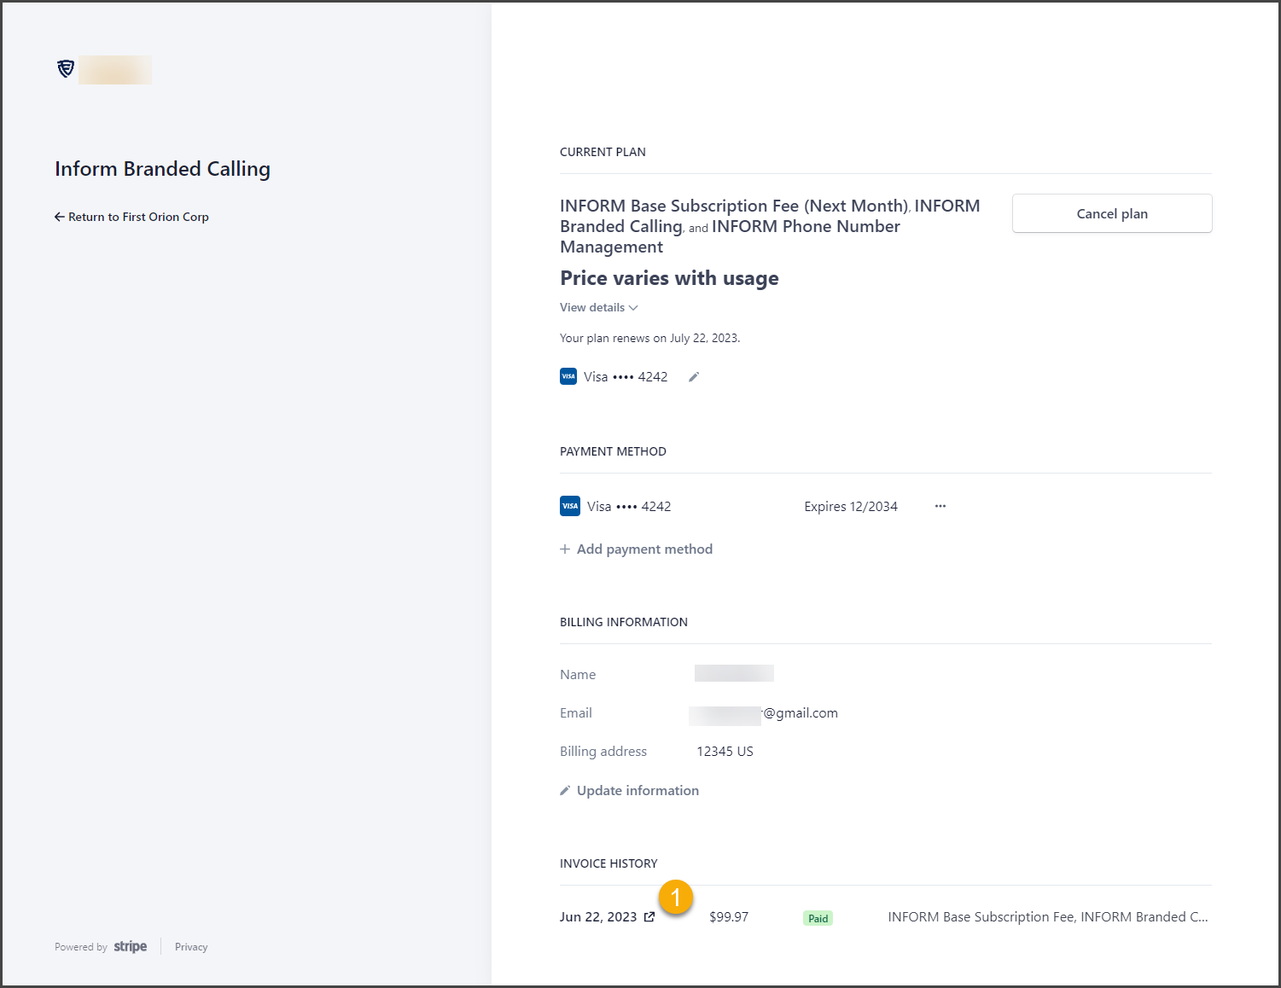Click the pencil icon beside Update information
Screen dimensions: 1281x988
[x=565, y=791]
